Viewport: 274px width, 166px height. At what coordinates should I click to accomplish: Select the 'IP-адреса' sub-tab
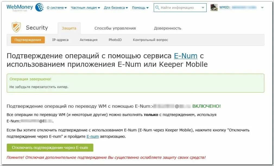[60, 40]
